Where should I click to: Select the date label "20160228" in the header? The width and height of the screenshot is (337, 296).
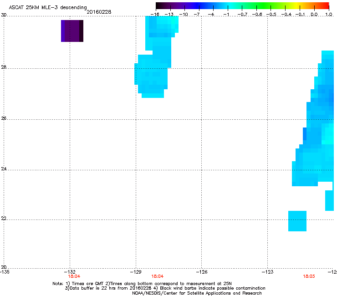[x=99, y=12]
